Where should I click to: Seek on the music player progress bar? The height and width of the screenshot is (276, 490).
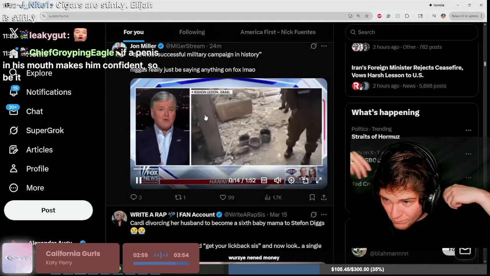[x=161, y=263]
